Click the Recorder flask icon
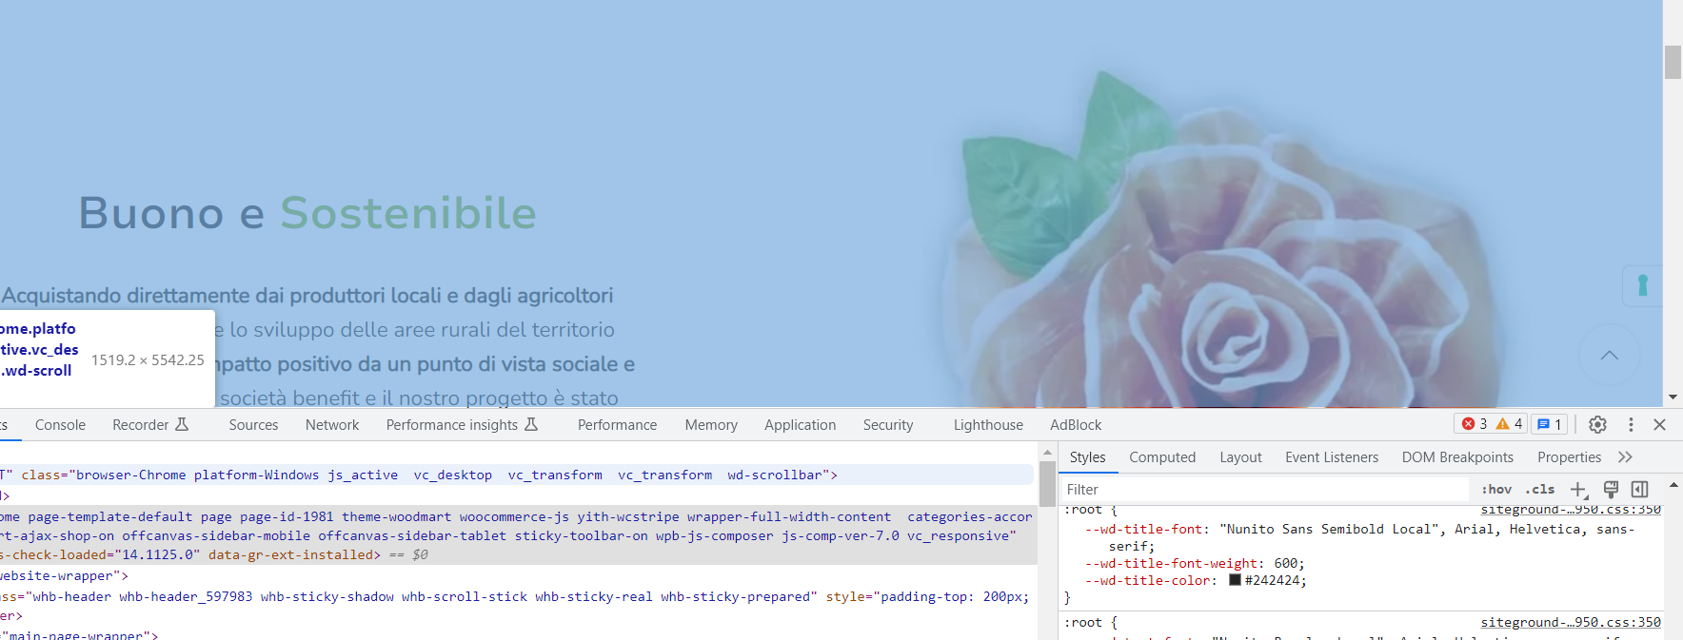This screenshot has height=640, width=1683. coord(182,424)
